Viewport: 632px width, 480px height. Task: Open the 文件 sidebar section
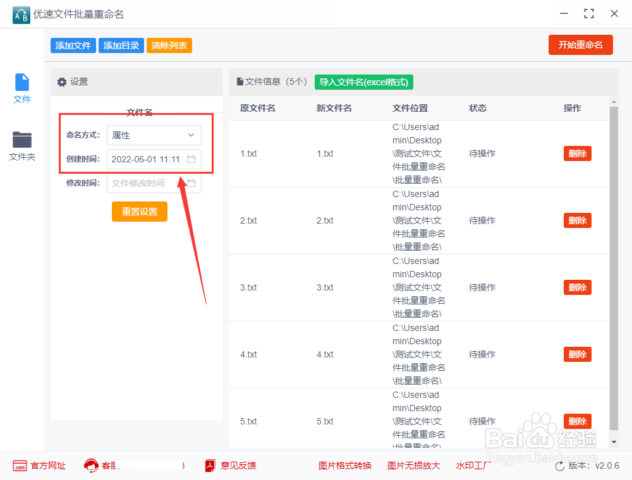[x=21, y=88]
